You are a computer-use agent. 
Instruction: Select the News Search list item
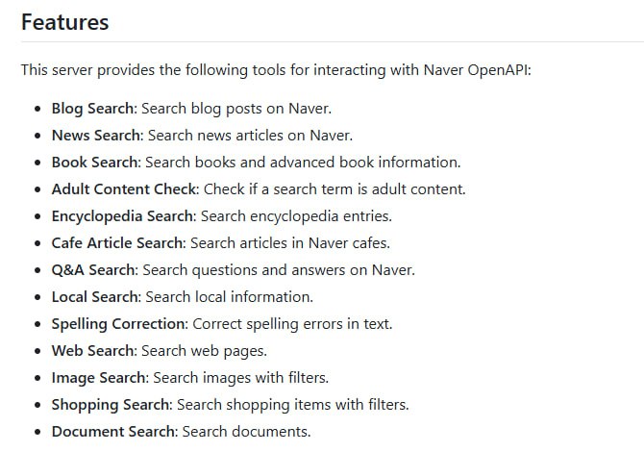point(202,135)
